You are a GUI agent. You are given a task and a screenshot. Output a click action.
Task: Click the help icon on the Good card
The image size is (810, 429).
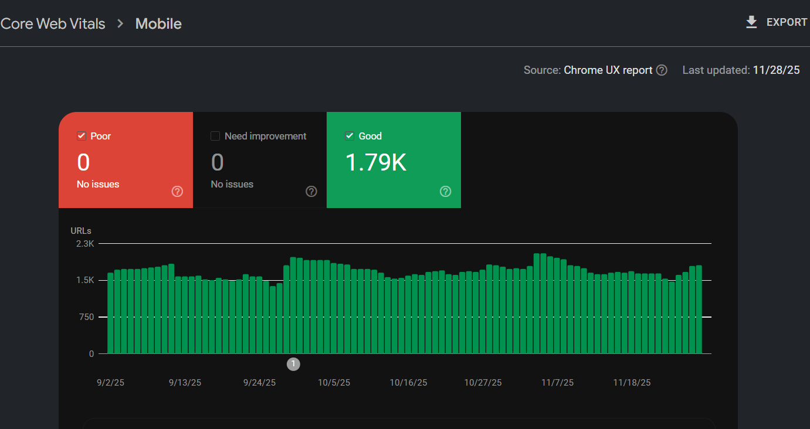tap(445, 191)
